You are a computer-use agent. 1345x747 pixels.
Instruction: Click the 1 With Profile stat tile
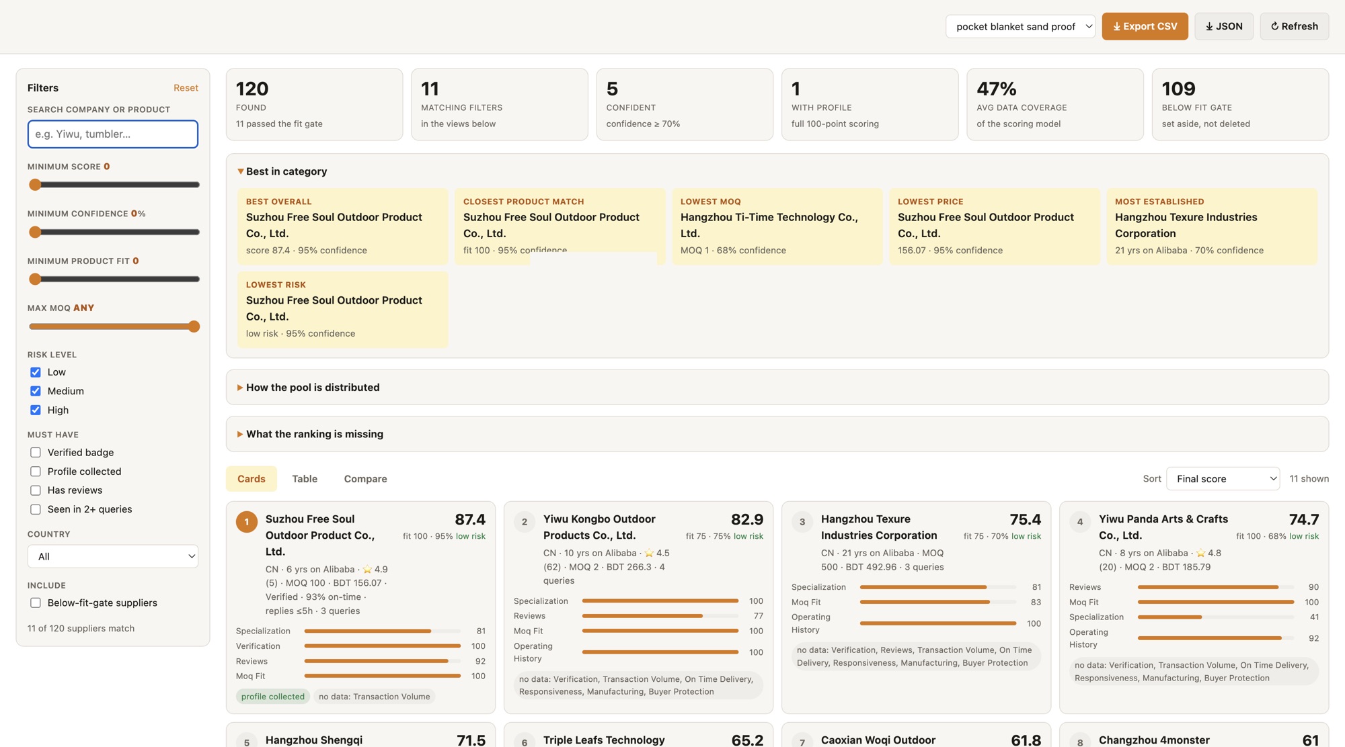tap(870, 104)
